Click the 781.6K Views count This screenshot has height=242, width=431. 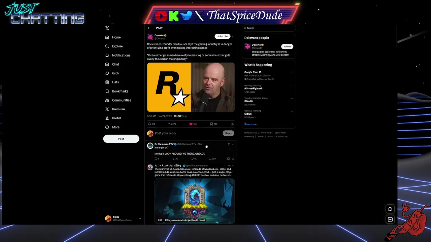pos(180,116)
